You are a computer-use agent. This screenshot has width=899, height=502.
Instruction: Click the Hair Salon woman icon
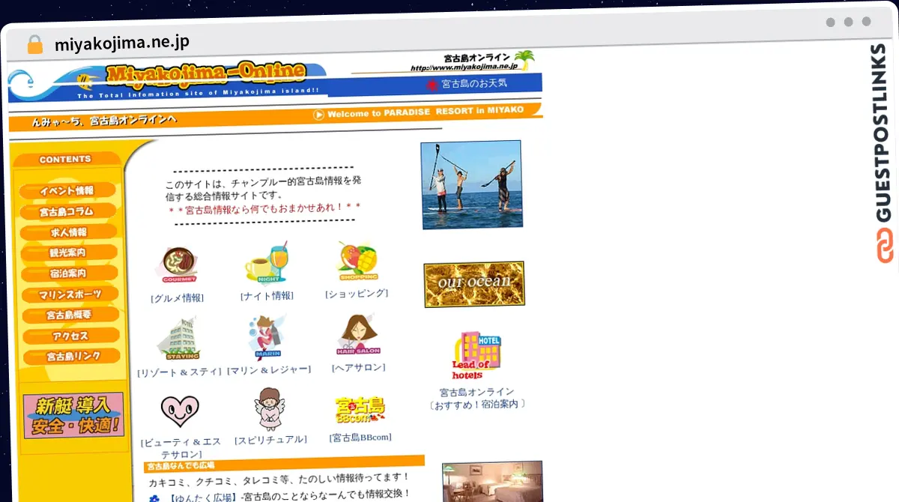[x=357, y=335]
